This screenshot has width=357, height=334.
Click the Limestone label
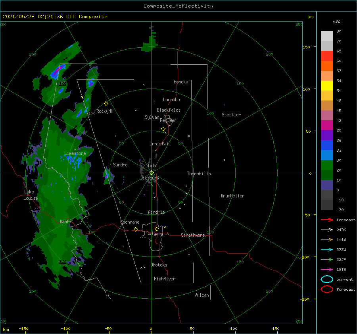click(x=75, y=153)
